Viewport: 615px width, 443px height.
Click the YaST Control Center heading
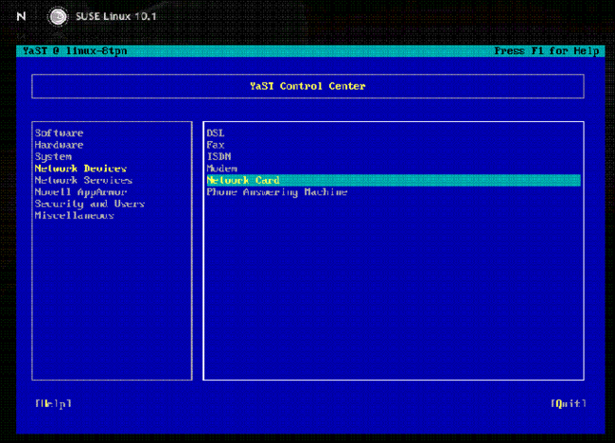click(x=307, y=86)
